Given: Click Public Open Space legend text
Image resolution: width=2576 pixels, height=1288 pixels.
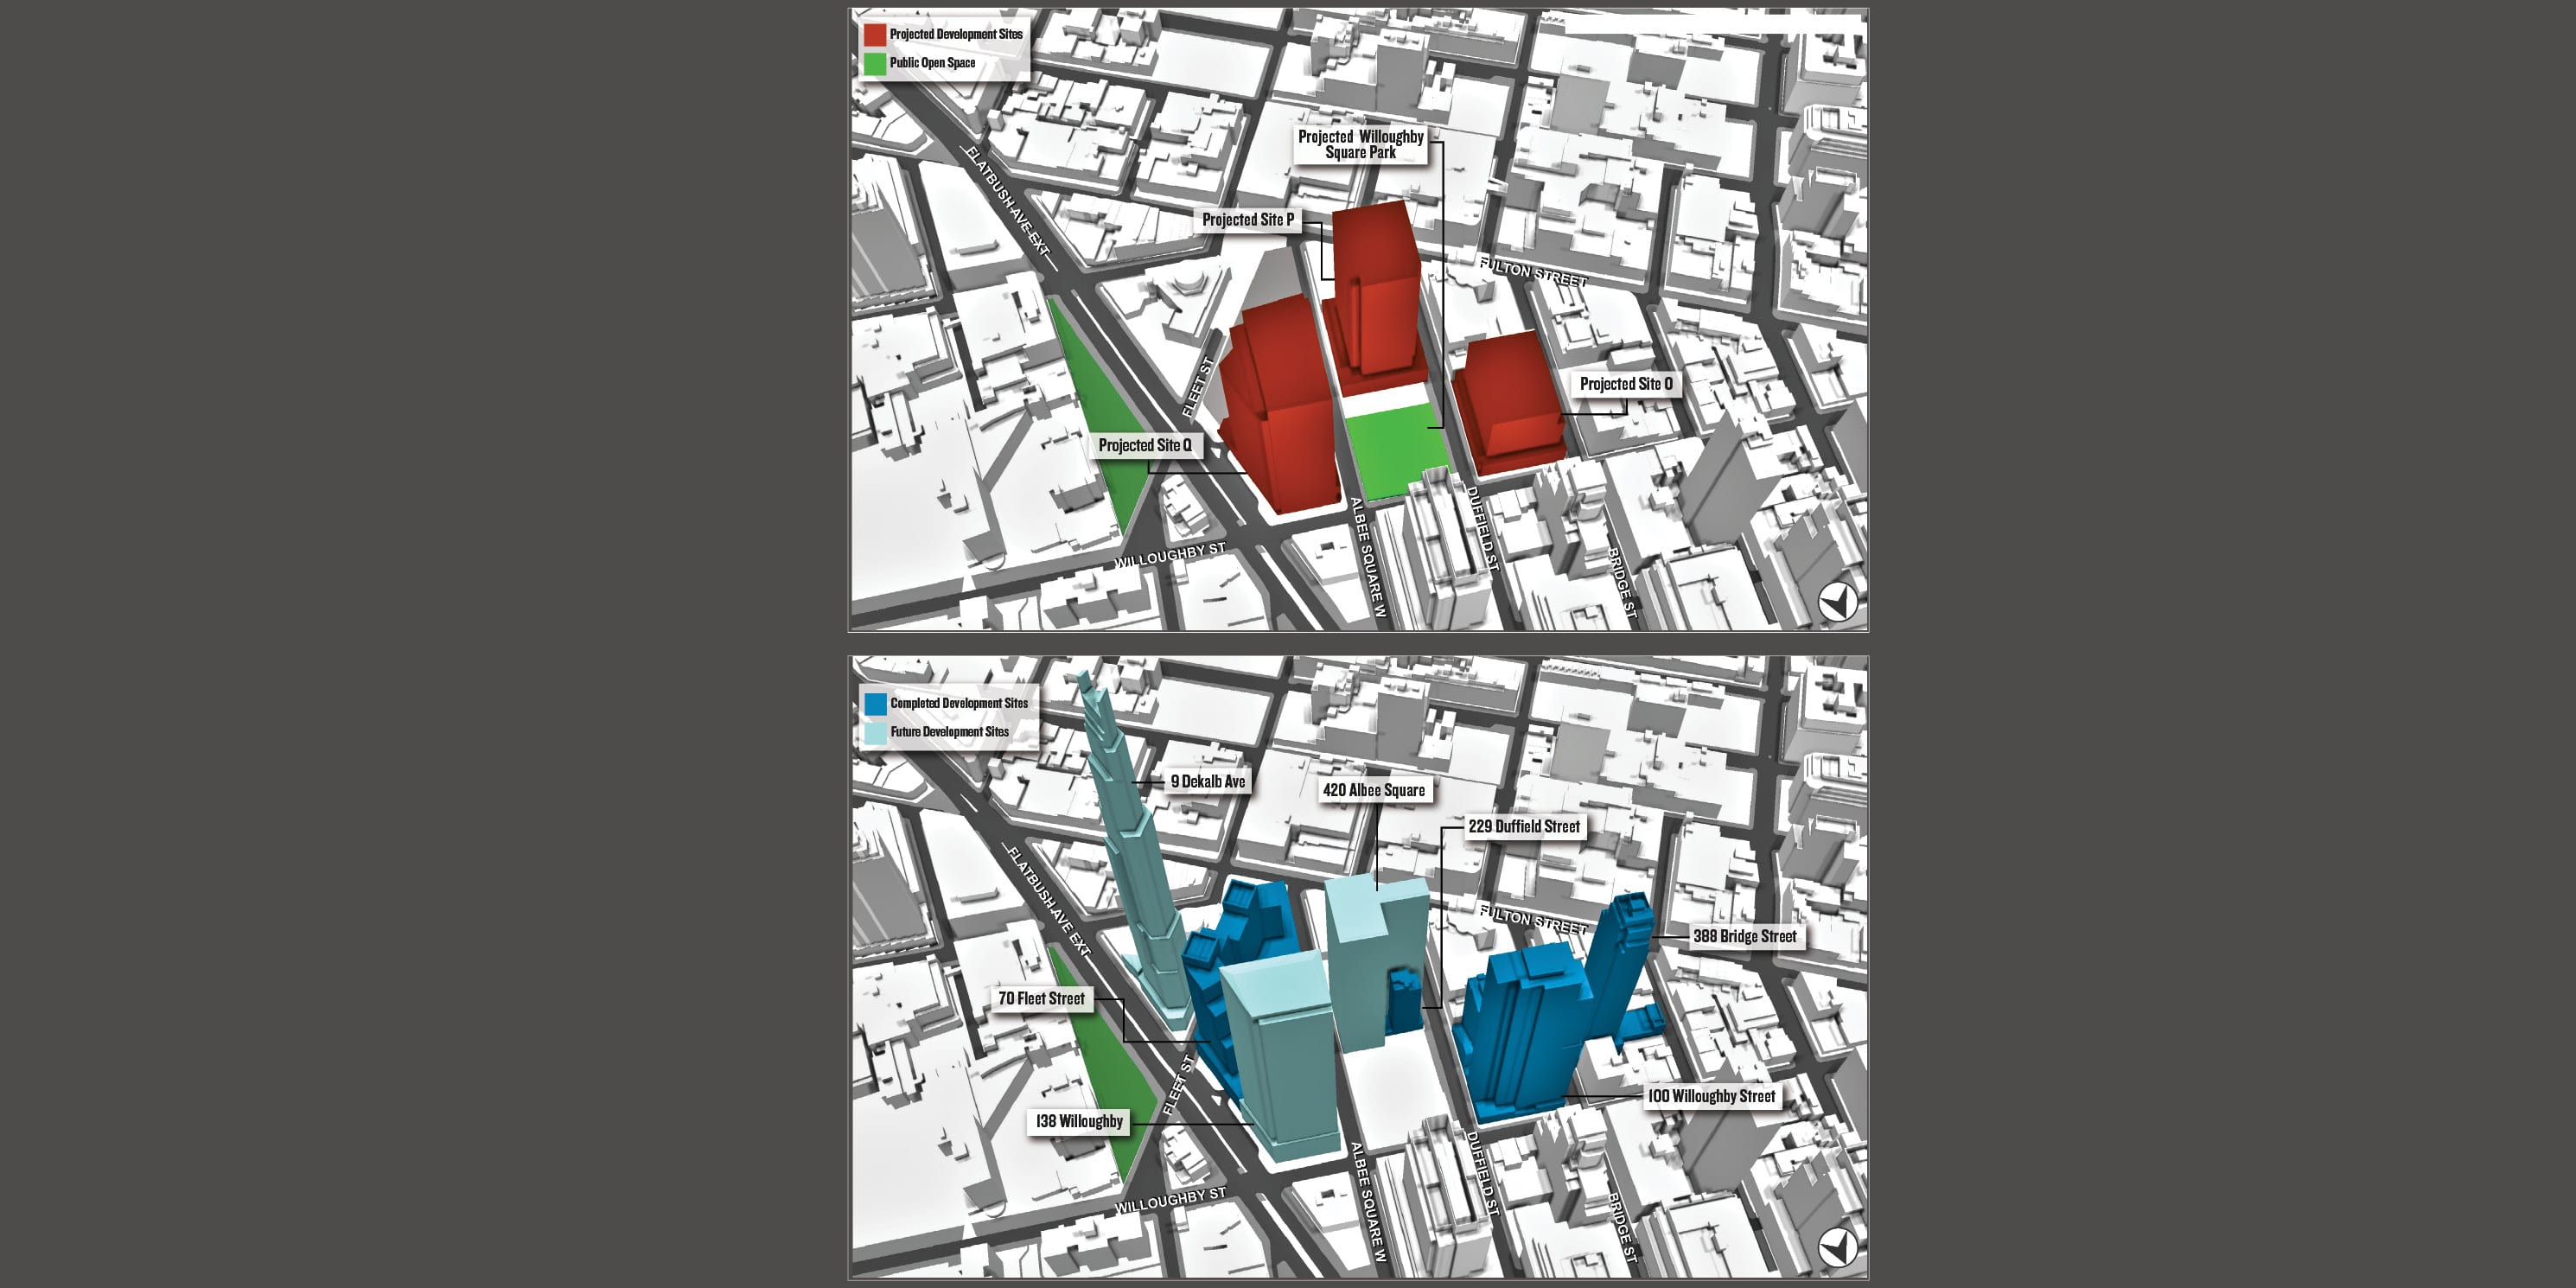Looking at the screenshot, I should 932,63.
